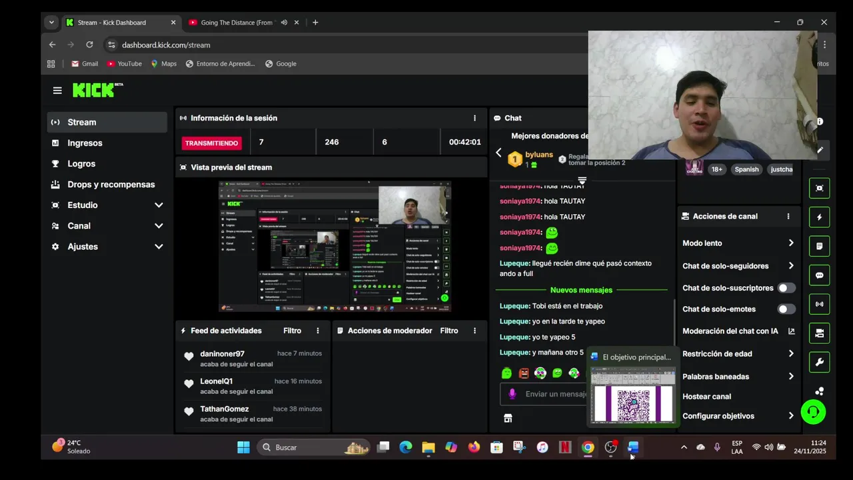Click Filtro in Feed de actividades
The width and height of the screenshot is (853, 480).
[x=292, y=331]
